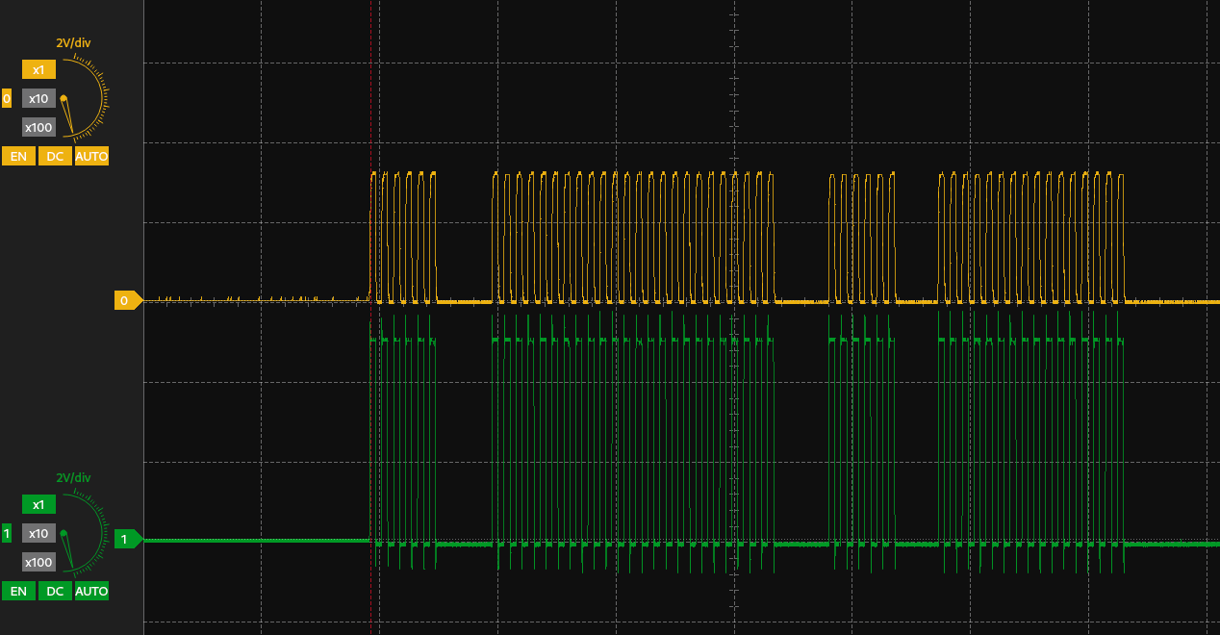The height and width of the screenshot is (635, 1220).
Task: Select x10 probe for channel 0
Action: point(38,98)
